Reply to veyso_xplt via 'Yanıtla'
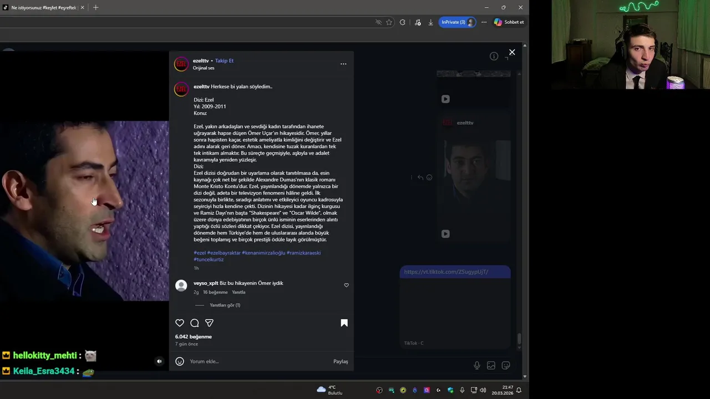The image size is (710, 399). (x=239, y=292)
